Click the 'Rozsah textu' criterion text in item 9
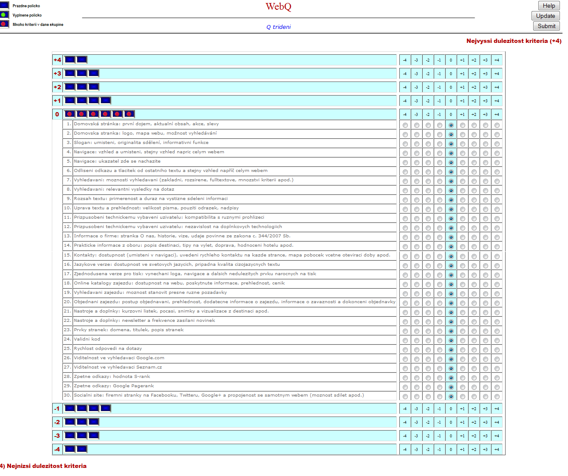Screen dimensions: 568x476 coord(151,199)
